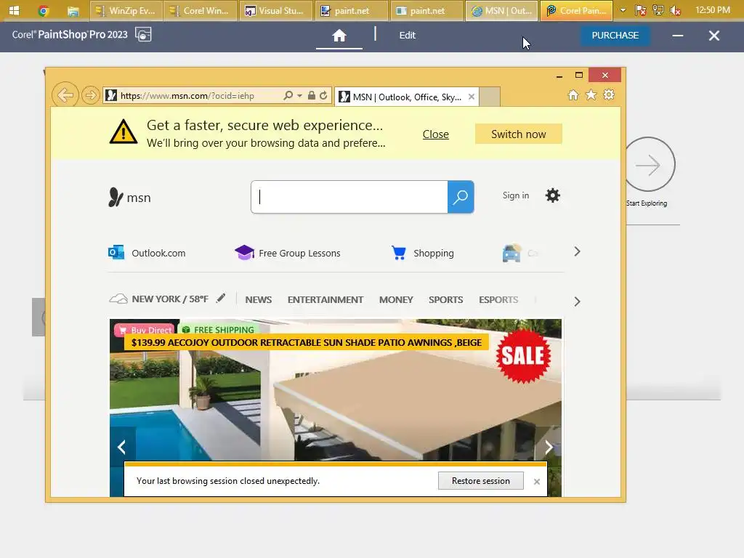Open MSN settings gear
The height and width of the screenshot is (558, 744).
coord(552,195)
